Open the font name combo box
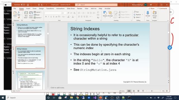This screenshot has width=179, height=100. 53,13
